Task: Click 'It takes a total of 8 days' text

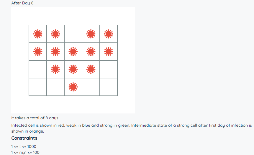Action: point(35,118)
